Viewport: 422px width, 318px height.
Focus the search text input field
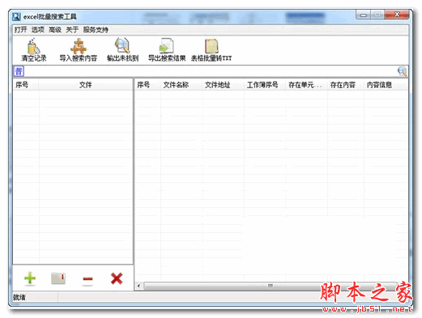(x=211, y=71)
